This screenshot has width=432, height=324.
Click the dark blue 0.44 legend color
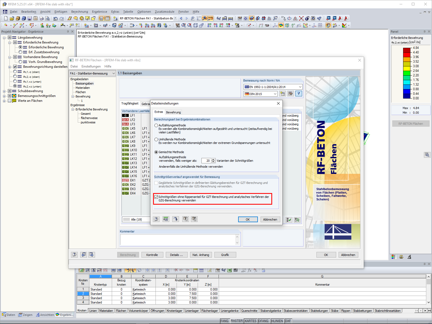(x=407, y=96)
